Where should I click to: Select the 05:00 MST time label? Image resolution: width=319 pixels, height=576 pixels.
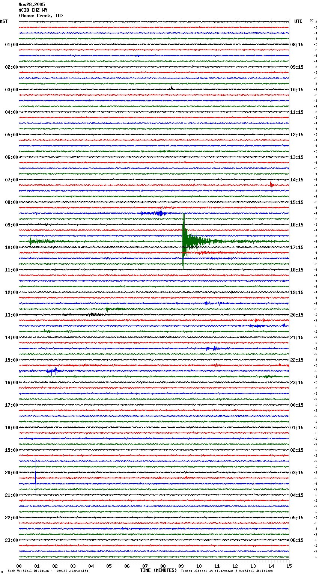point(12,135)
